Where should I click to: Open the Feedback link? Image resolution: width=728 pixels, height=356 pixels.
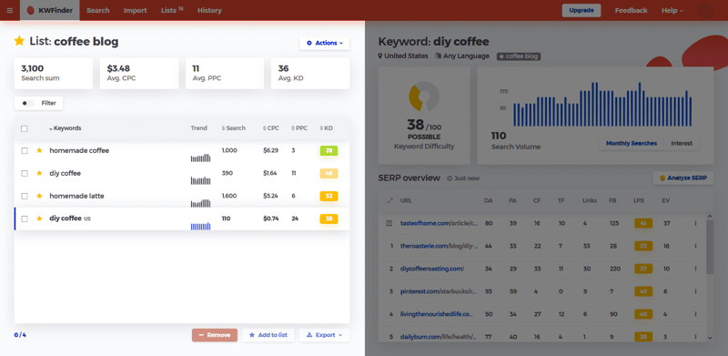(631, 10)
